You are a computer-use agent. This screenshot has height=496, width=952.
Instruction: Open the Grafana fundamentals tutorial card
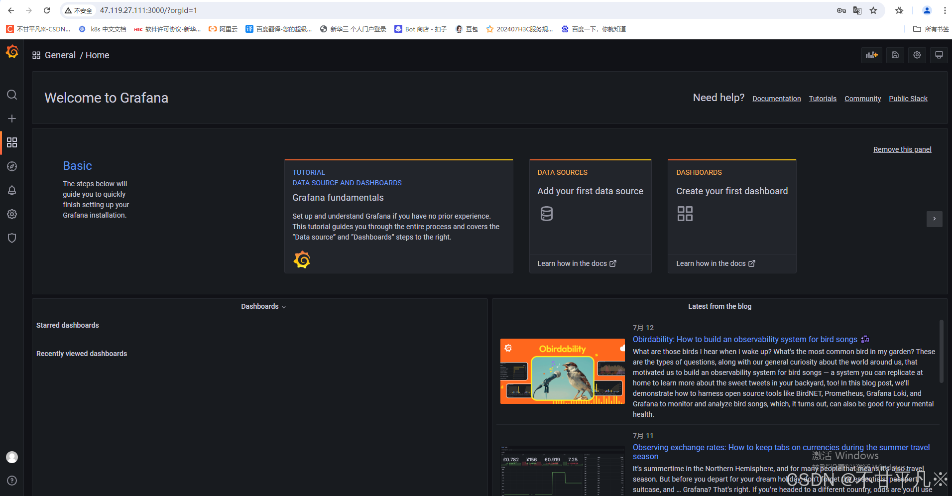tap(399, 216)
